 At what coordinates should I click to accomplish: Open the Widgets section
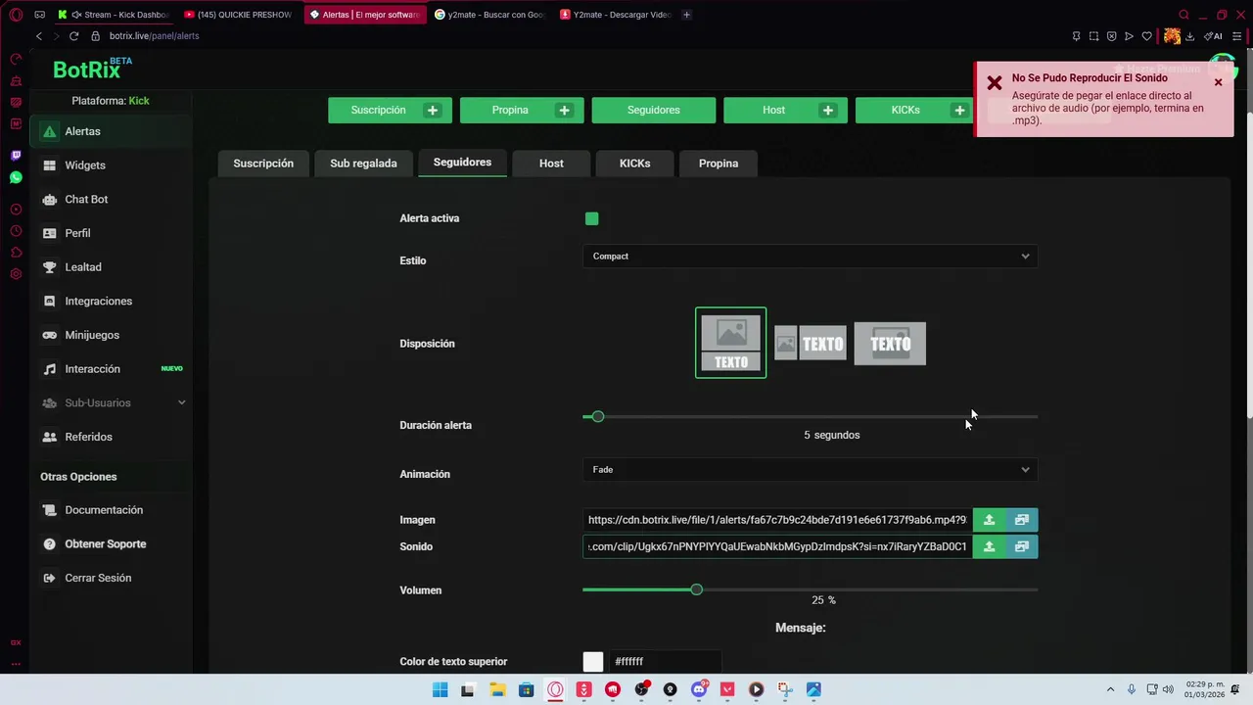(x=111, y=165)
